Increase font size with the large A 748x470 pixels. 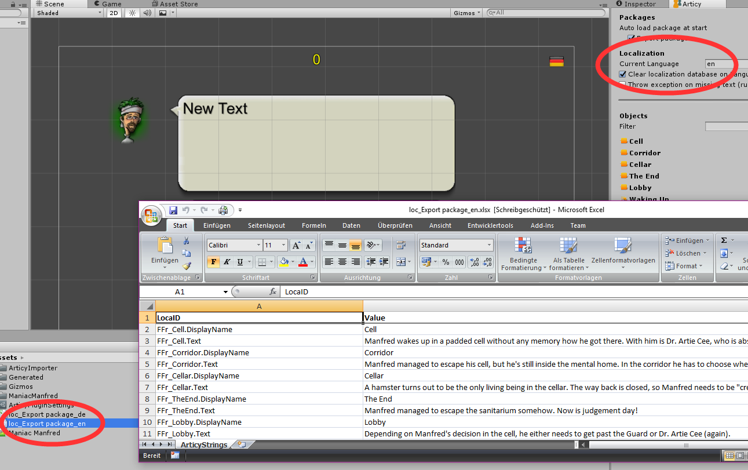point(296,245)
